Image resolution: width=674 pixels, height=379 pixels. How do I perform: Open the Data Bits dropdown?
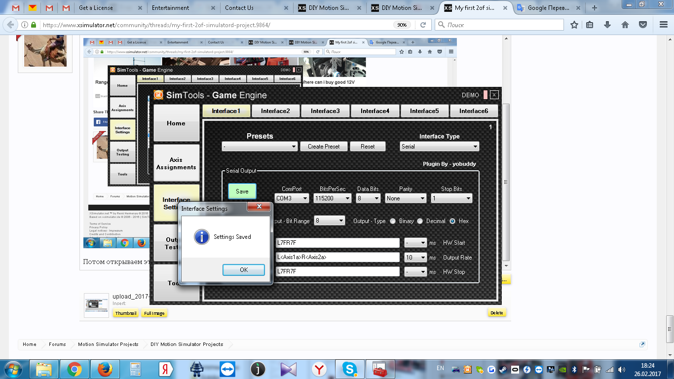(x=368, y=198)
